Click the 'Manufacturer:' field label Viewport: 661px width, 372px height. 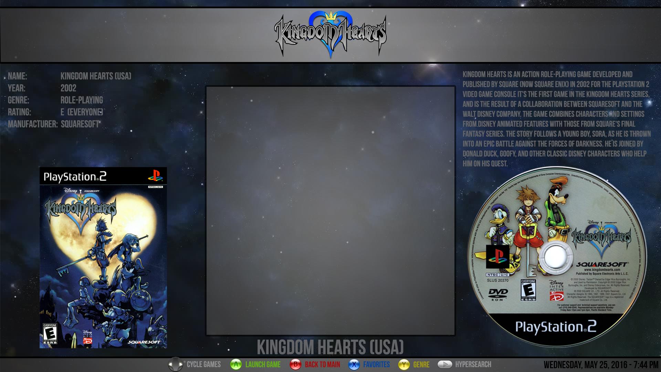tap(33, 124)
